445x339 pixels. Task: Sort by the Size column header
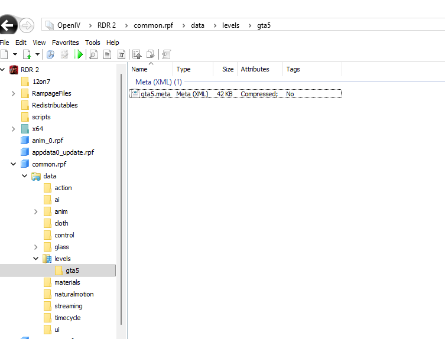click(225, 69)
